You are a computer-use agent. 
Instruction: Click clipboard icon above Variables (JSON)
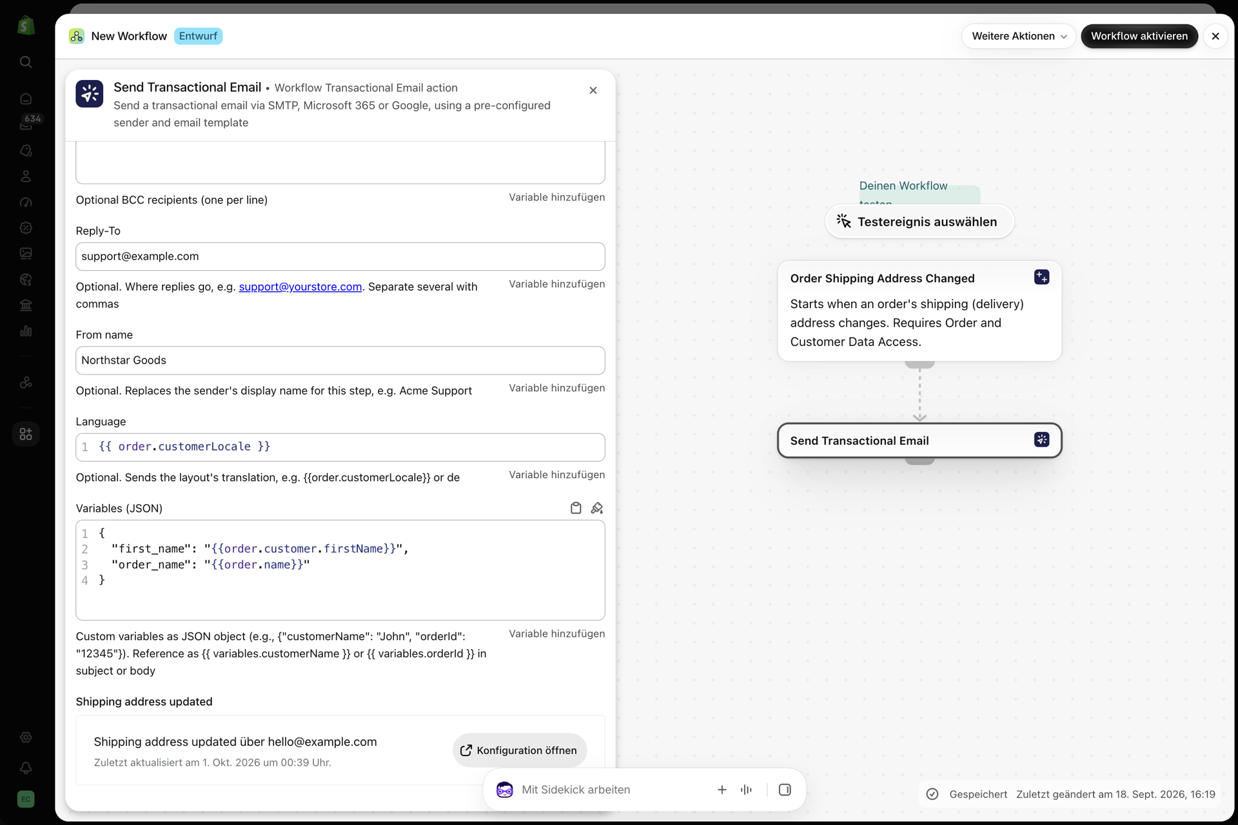tap(576, 508)
